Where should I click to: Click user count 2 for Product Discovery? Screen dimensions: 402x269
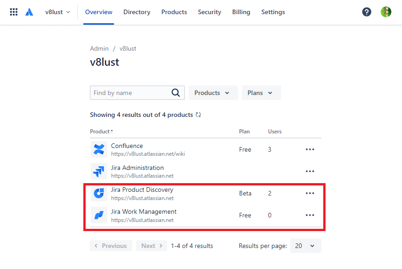[270, 193]
